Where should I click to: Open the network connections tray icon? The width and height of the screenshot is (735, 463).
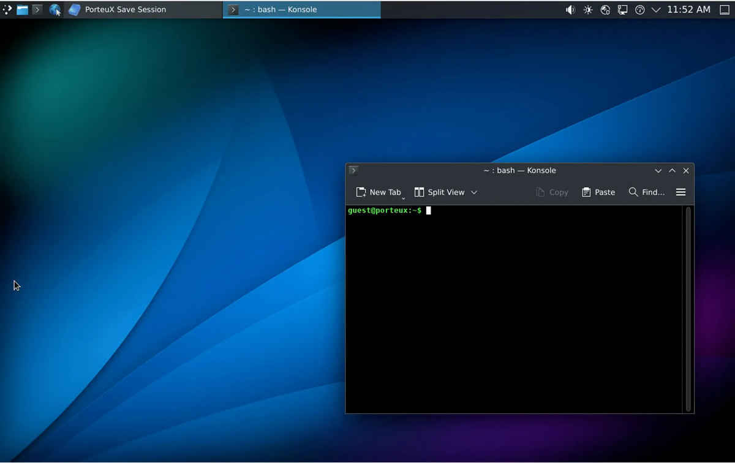(x=622, y=10)
